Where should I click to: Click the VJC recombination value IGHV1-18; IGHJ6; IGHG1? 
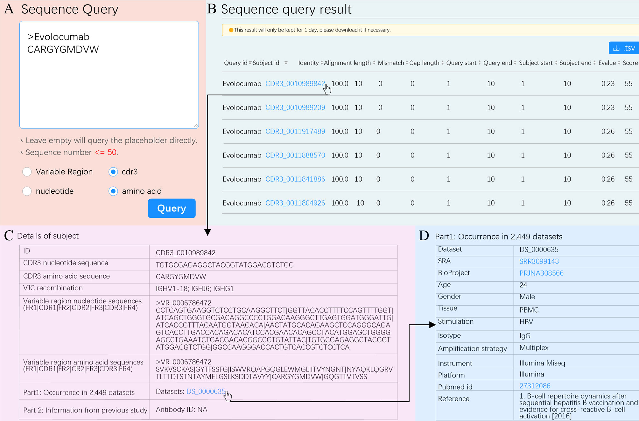pyautogui.click(x=195, y=289)
